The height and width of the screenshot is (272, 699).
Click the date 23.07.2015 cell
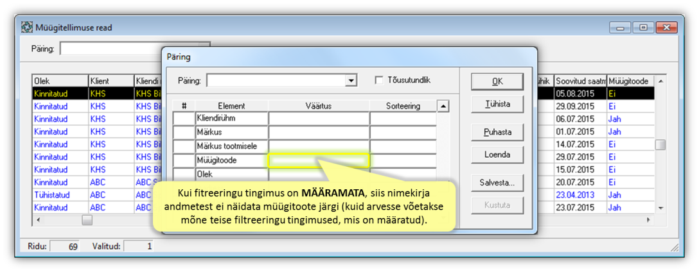click(x=580, y=207)
